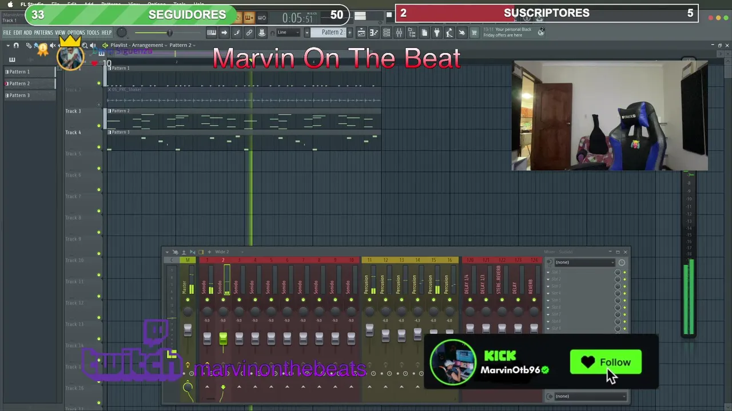Viewport: 732px width, 411px height.
Task: Open the TOOLS menu
Action: pos(93,33)
